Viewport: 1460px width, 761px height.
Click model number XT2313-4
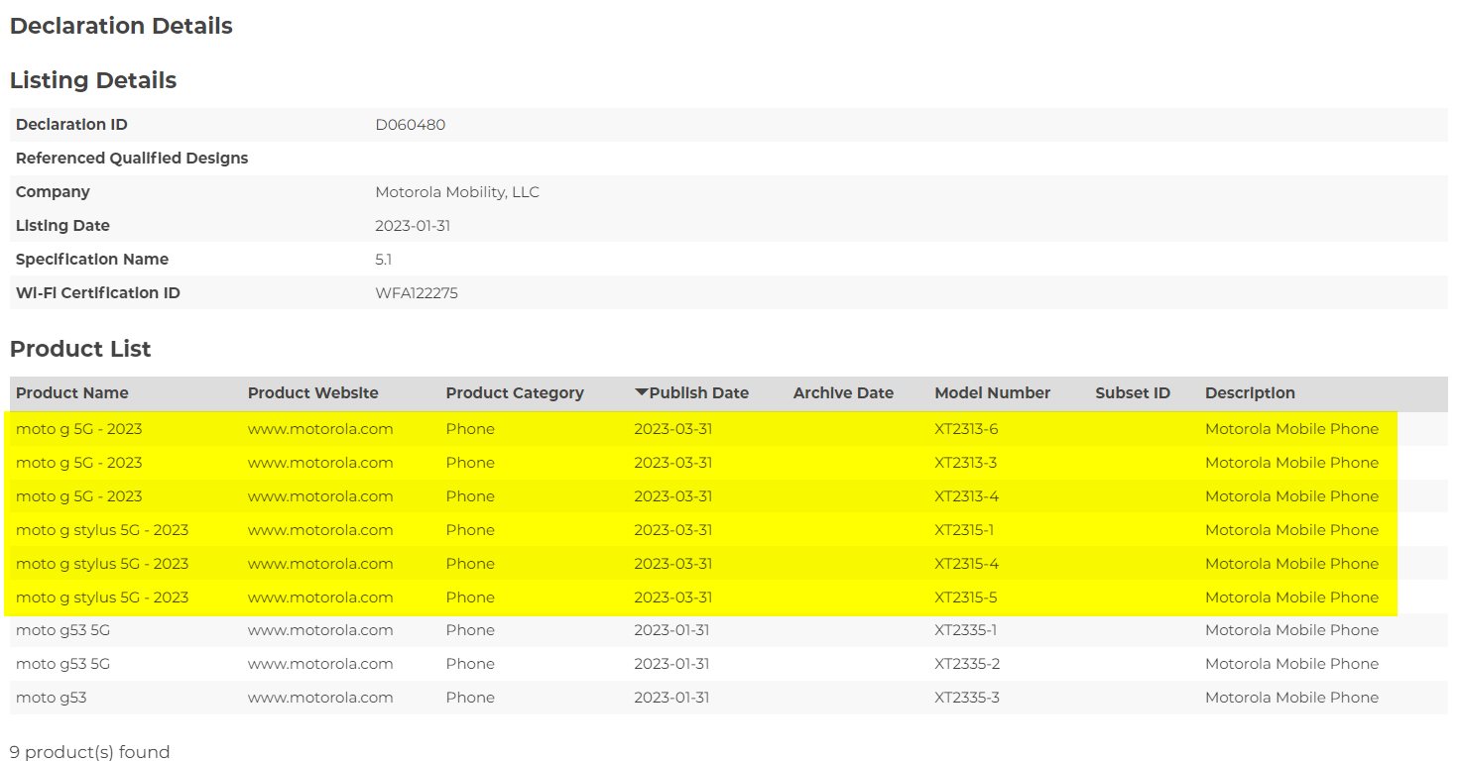[x=966, y=496]
